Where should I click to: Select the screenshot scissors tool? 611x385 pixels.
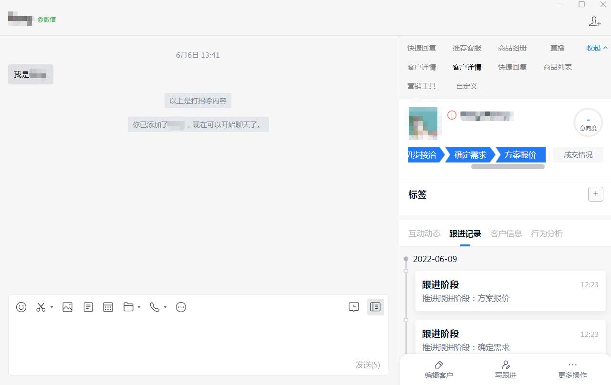41,307
